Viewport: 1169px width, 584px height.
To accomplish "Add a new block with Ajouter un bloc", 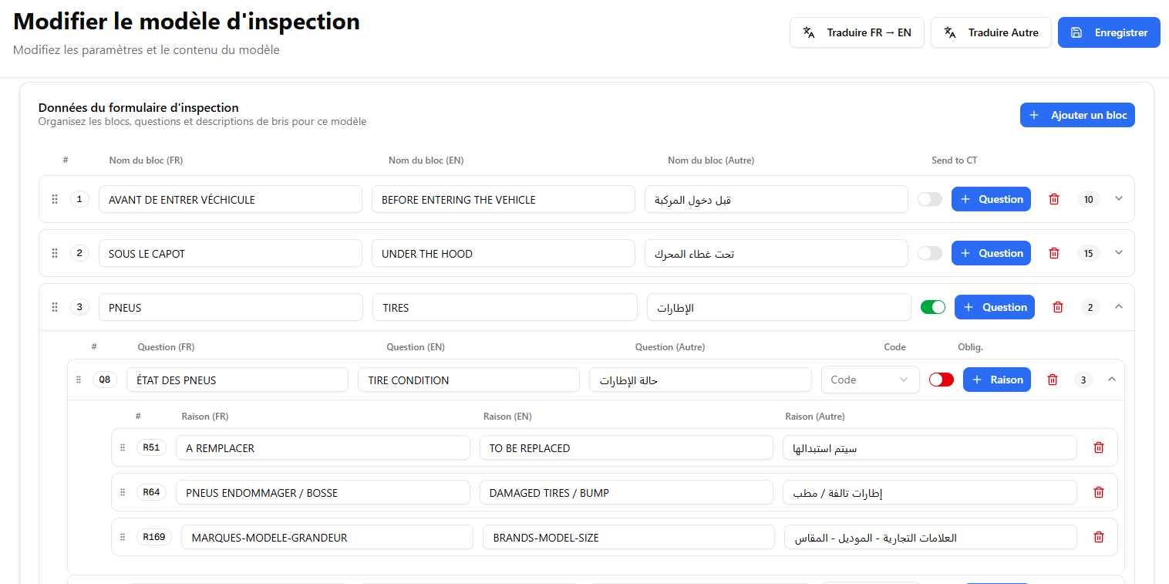I will [1077, 115].
